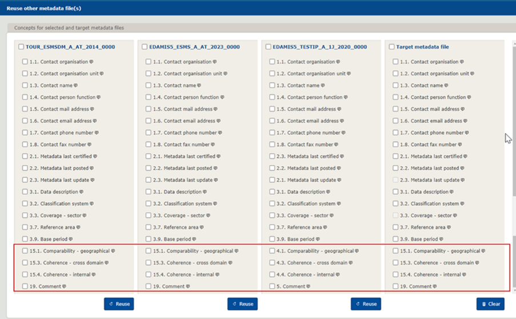516x319 pixels.
Task: Open comment icon of 15.1 Comparability - geographical, EDAMIS5_ESMS column
Action: coord(236,251)
